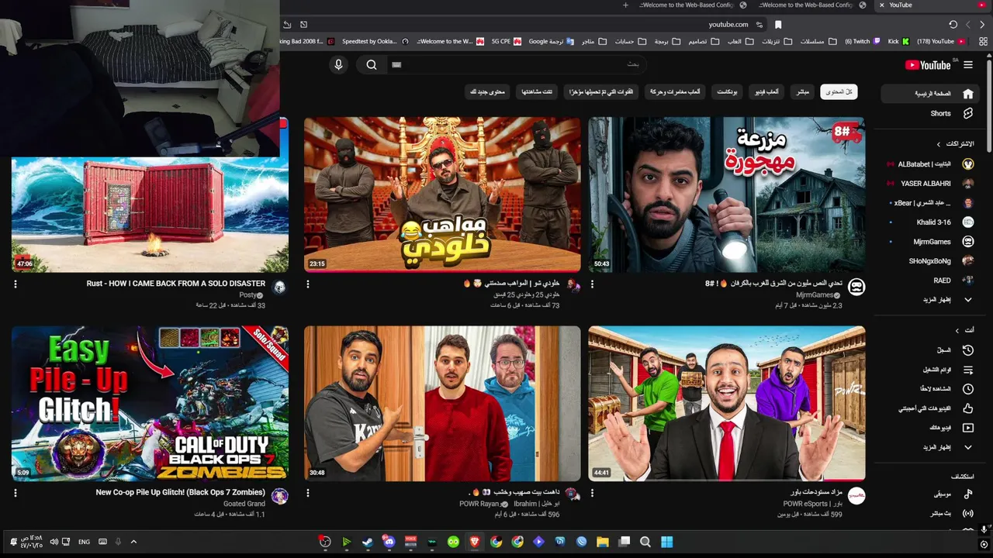Open playlists (قوائم التشغيل) in sidebar

pyautogui.click(x=929, y=370)
